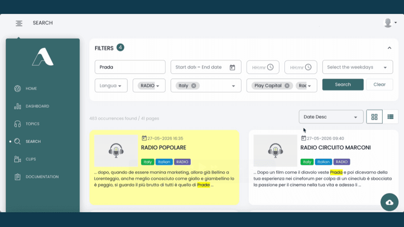
Task: Open Select the weekdays dropdown
Action: tap(358, 67)
